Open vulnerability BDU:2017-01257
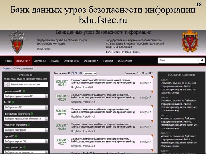The height and width of the screenshot is (154, 206). click(x=62, y=142)
